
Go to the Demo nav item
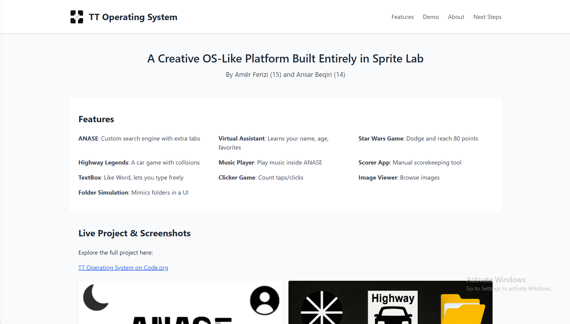[431, 17]
